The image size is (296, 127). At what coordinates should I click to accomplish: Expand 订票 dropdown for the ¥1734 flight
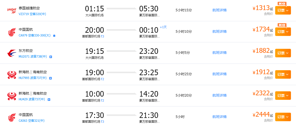click(283, 32)
